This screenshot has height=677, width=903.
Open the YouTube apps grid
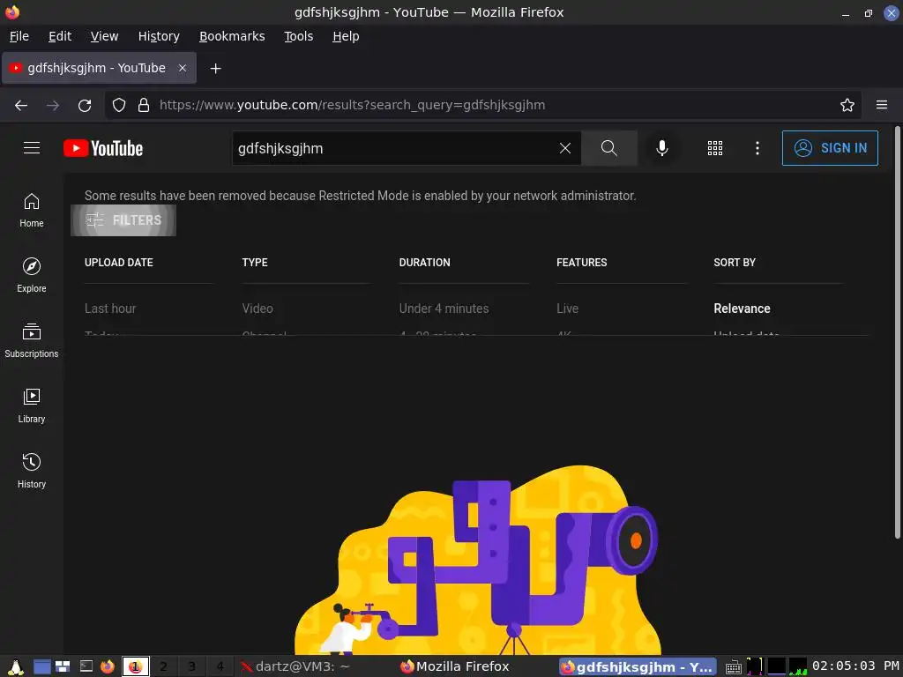tap(714, 148)
